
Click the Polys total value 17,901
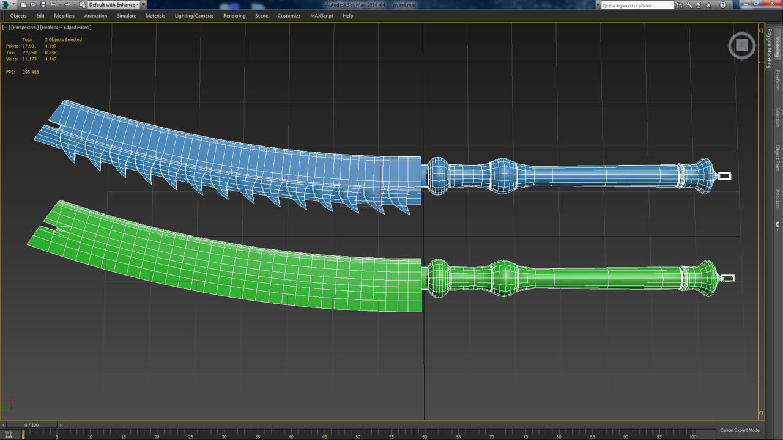click(x=29, y=46)
